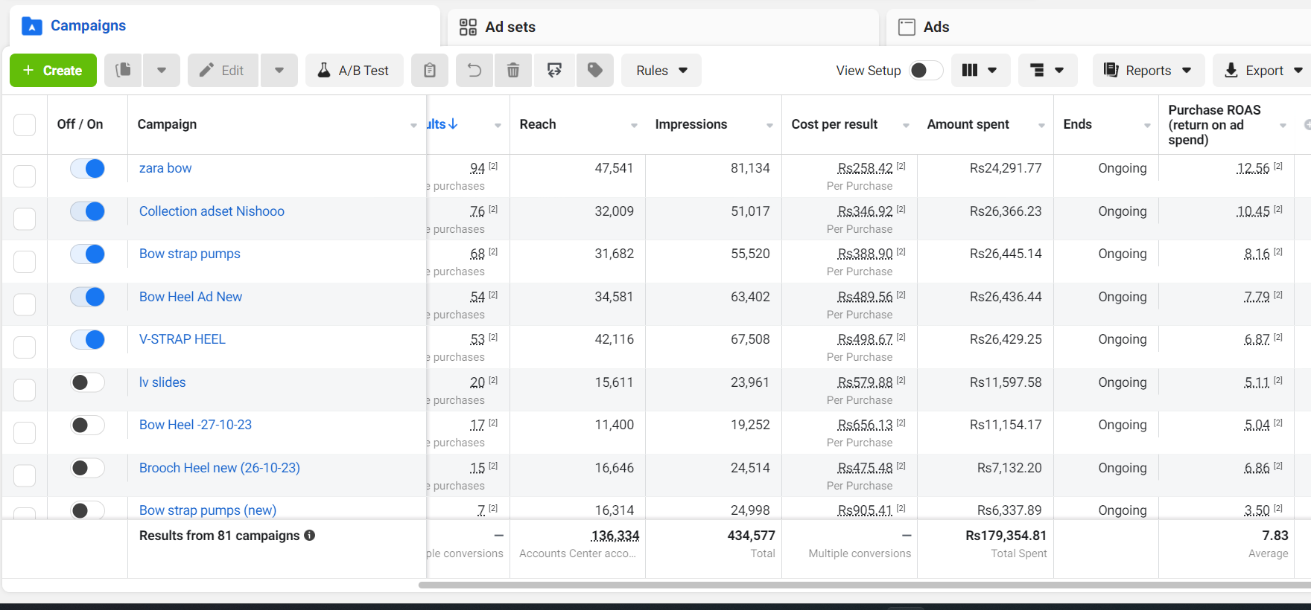Turn on Brooch Heel new (26-10-23) campaign
This screenshot has height=610, width=1311.
pyautogui.click(x=87, y=468)
